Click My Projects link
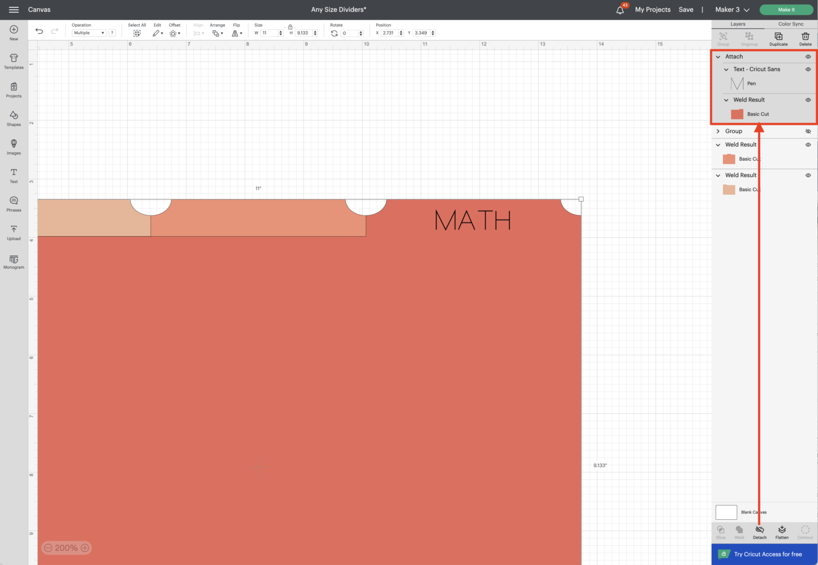 tap(653, 10)
